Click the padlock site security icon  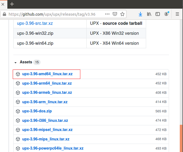tap(4, 14)
